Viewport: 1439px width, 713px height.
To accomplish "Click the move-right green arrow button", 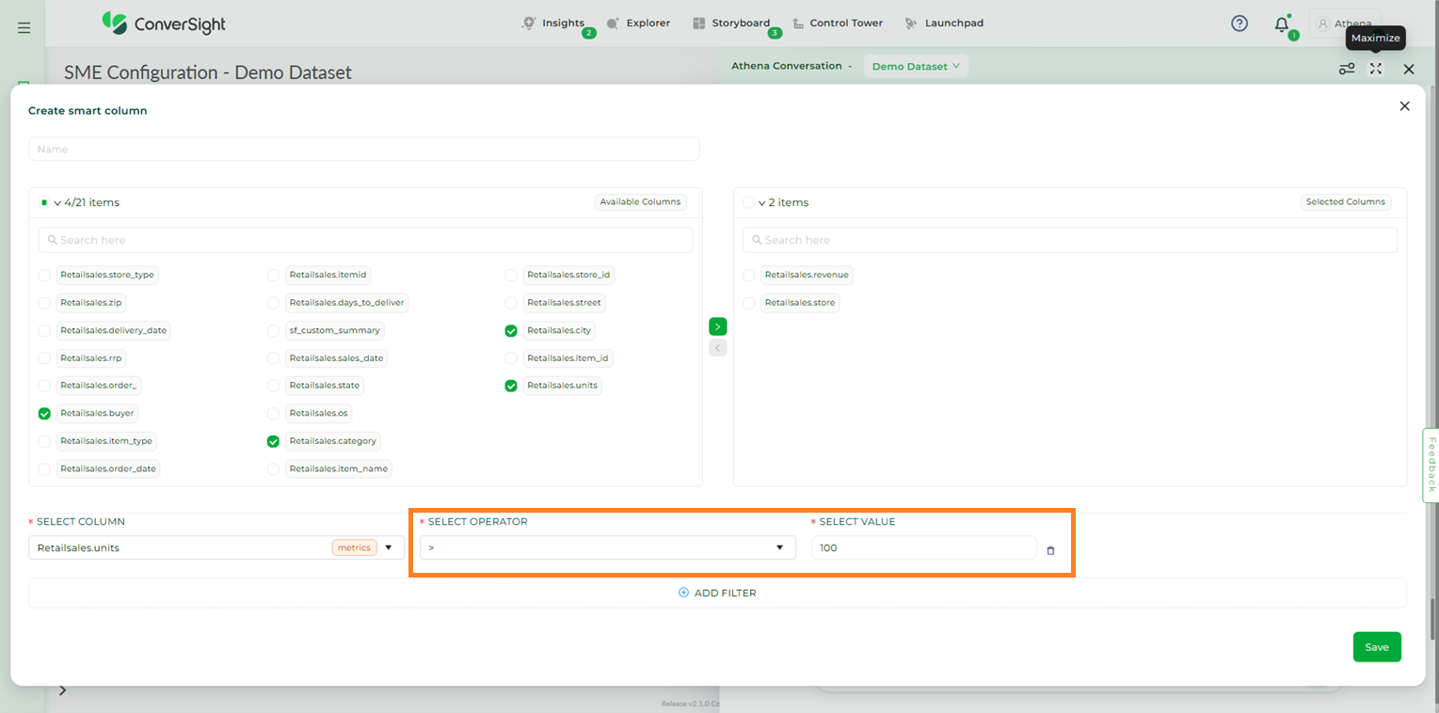I will coord(717,326).
